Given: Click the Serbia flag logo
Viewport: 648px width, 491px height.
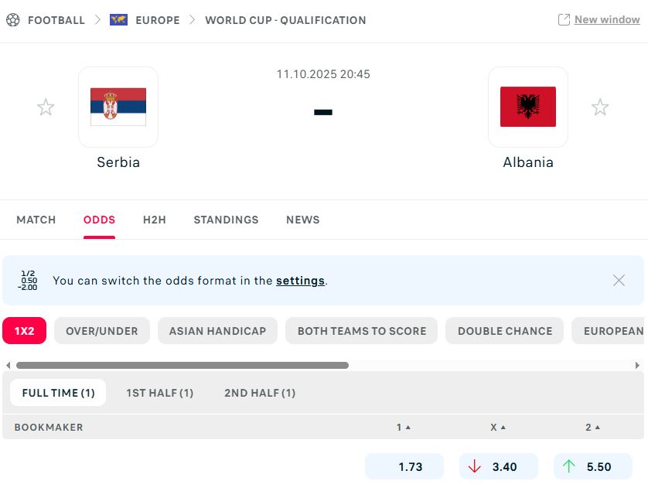Looking at the screenshot, I should click(x=118, y=107).
